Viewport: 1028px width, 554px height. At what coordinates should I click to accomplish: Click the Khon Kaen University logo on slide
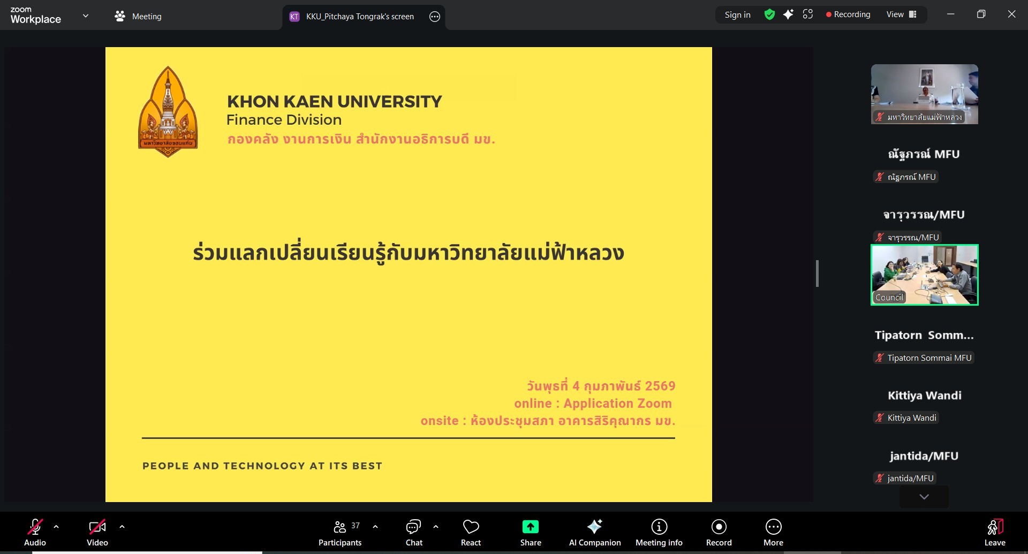click(x=168, y=112)
